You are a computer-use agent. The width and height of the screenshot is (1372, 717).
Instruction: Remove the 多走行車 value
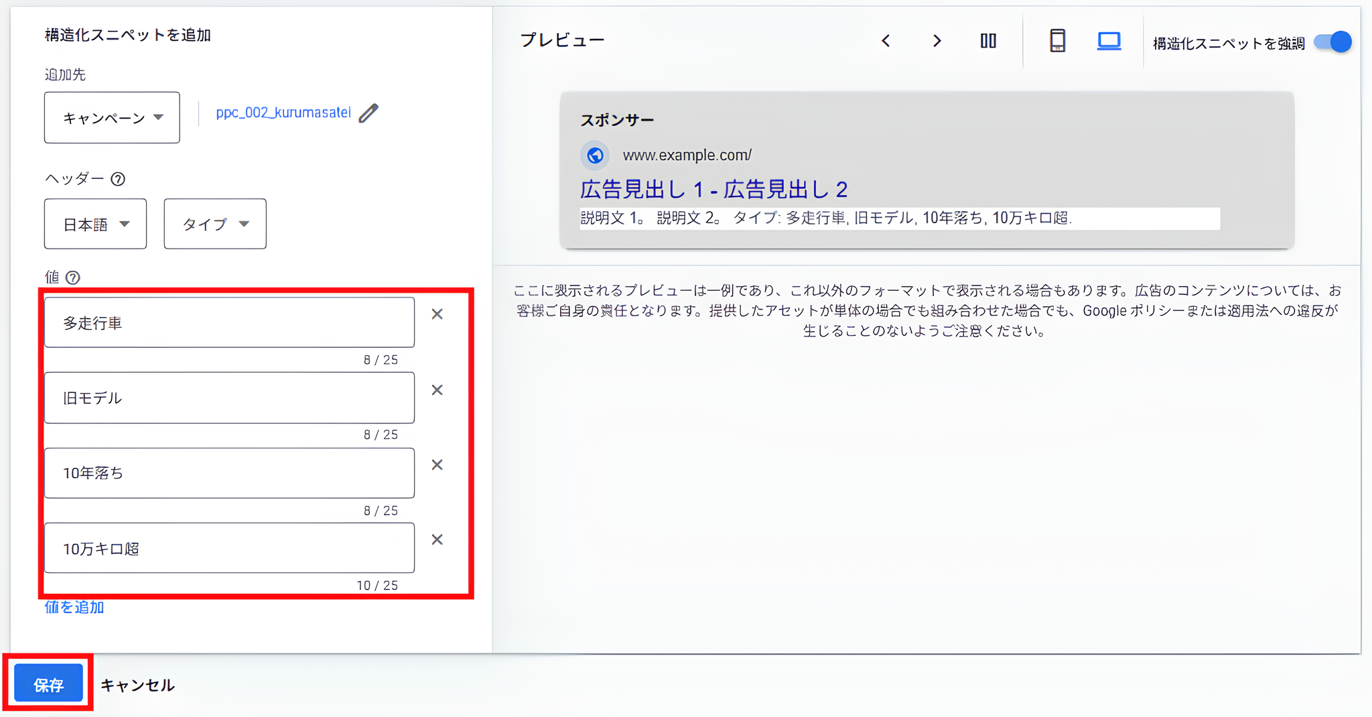437,314
